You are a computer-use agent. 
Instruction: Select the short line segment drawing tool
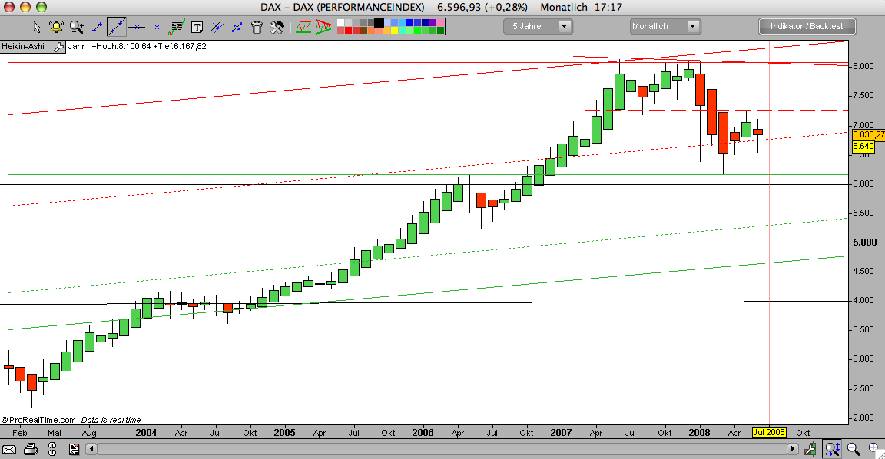coord(97,27)
